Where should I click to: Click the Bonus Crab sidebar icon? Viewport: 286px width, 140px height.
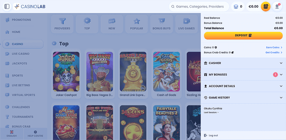pos(7,126)
